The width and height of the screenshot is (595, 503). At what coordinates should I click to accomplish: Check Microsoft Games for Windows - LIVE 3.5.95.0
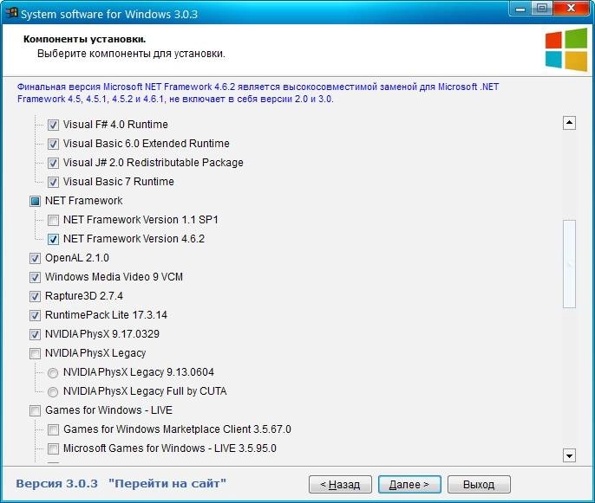pyautogui.click(x=53, y=448)
